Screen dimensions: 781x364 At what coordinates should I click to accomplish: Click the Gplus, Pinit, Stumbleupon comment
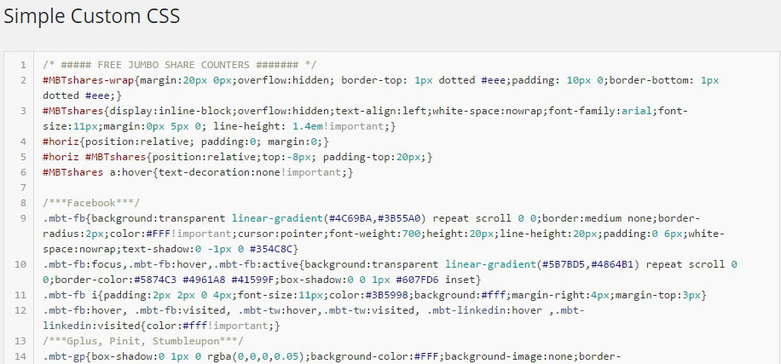(143, 342)
